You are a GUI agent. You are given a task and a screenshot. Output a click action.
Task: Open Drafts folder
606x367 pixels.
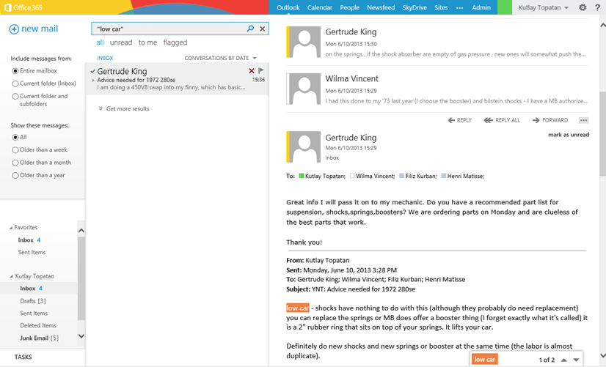coord(33,301)
